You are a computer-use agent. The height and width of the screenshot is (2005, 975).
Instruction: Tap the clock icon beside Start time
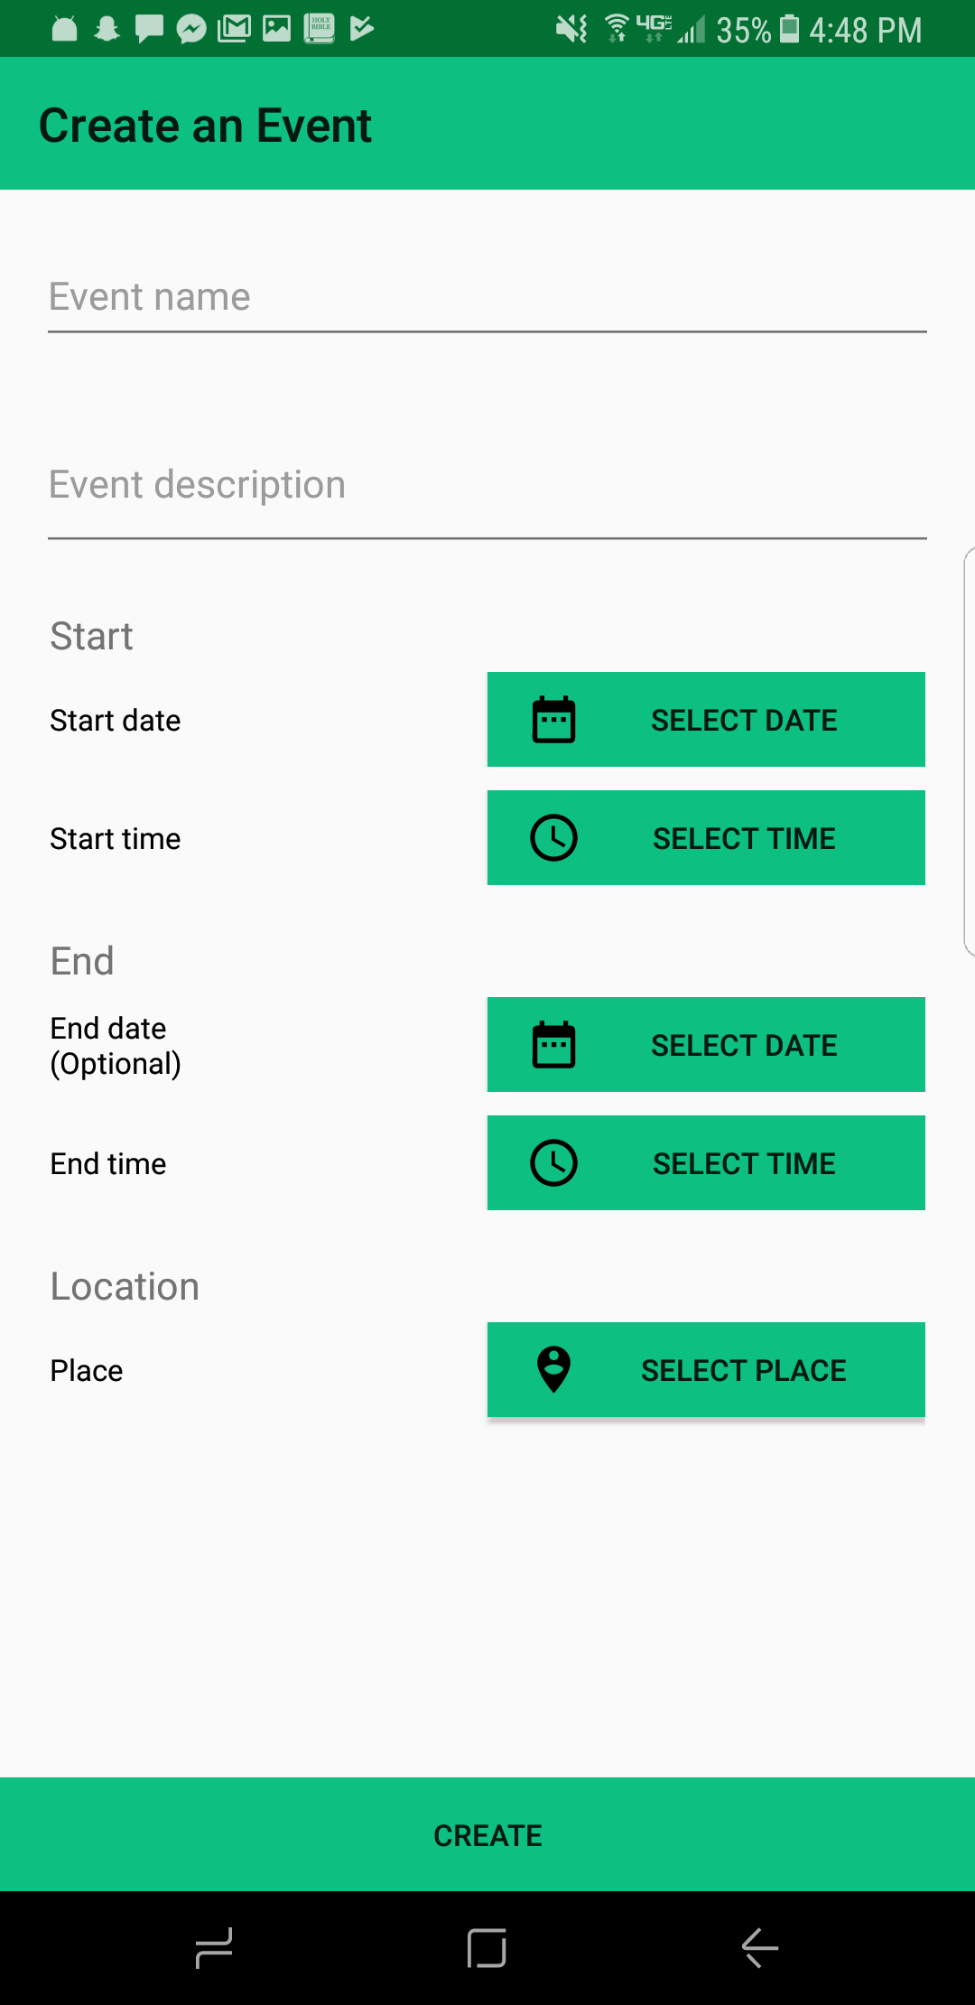click(x=553, y=838)
